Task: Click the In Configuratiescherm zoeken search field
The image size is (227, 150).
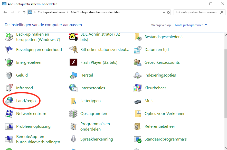Action: (196, 12)
